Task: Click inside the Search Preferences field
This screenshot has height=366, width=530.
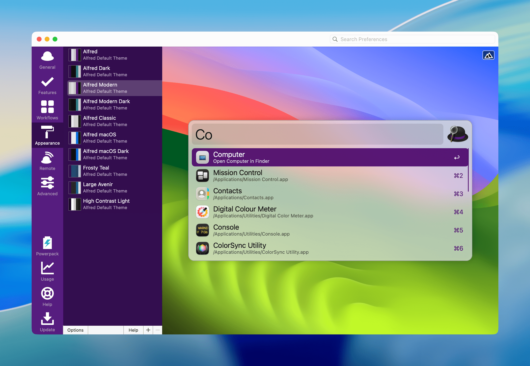Action: (412, 39)
